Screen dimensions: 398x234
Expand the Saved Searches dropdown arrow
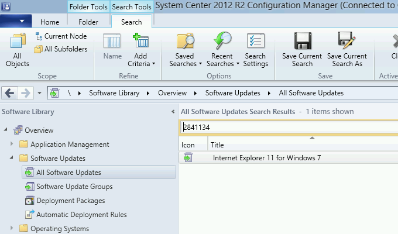point(201,64)
